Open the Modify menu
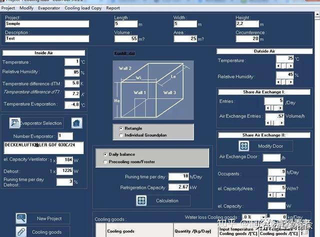 26,8
